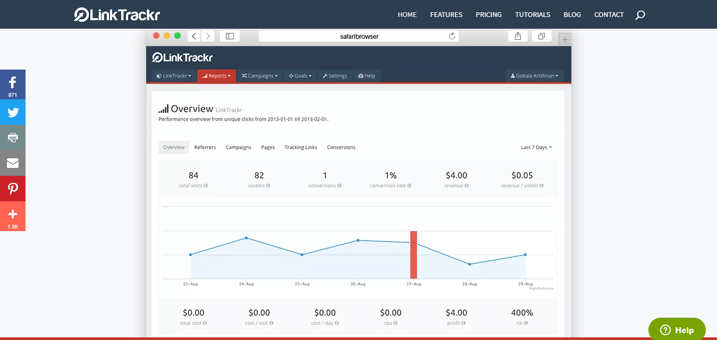Switch to the Tracking Links tab
This screenshot has height=340, width=717.
pos(301,147)
